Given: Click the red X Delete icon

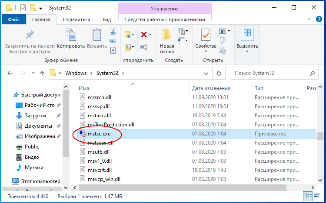Looking at the screenshot, I should click(144, 35).
